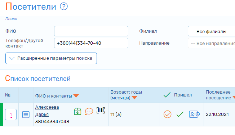The width and height of the screenshot is (235, 135).
Task: Open the Алексеева visitor link
Action: 47,107
